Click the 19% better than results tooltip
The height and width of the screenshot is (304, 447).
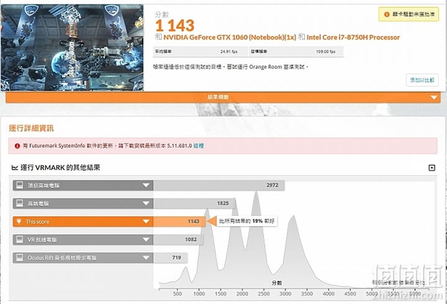[x=247, y=221]
